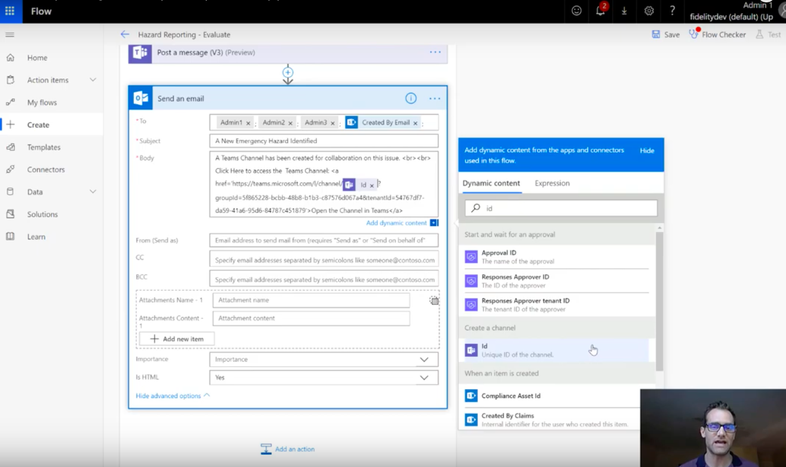The image size is (786, 467).
Task: Click the Connectors plug icon
Action: 10,169
